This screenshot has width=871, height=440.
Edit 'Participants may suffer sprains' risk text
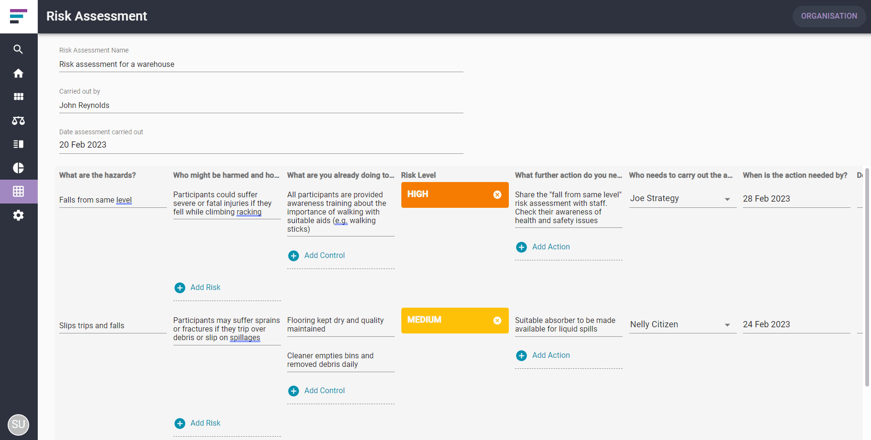[x=227, y=329]
